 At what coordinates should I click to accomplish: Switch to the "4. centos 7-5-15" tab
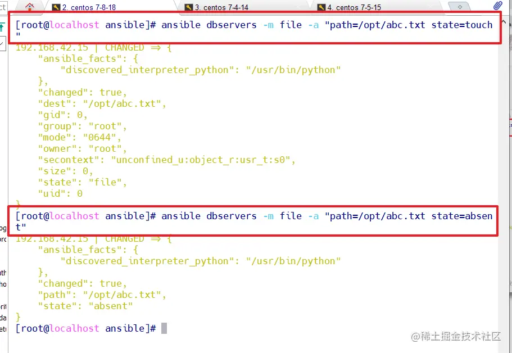350,7
